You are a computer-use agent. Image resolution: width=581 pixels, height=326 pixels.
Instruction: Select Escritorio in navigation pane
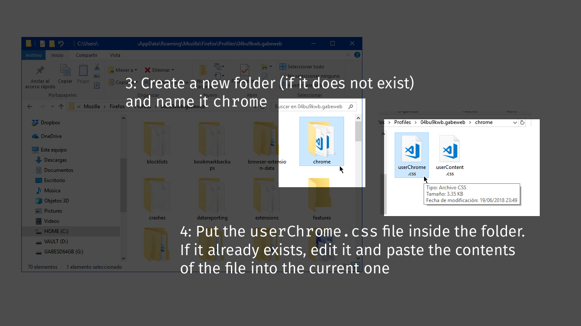coord(54,180)
